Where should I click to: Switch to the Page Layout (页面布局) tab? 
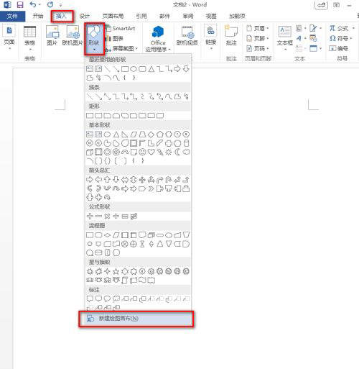[113, 16]
